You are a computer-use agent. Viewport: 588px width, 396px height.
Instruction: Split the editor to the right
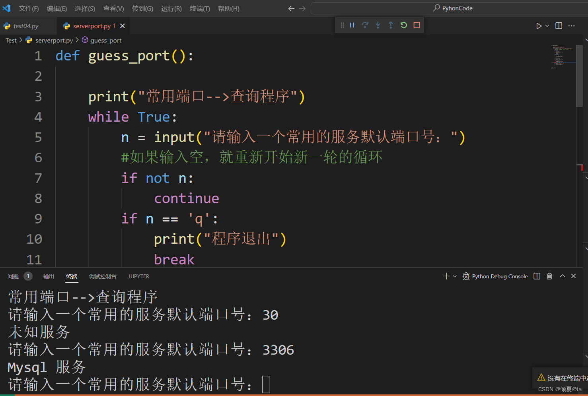coord(559,26)
